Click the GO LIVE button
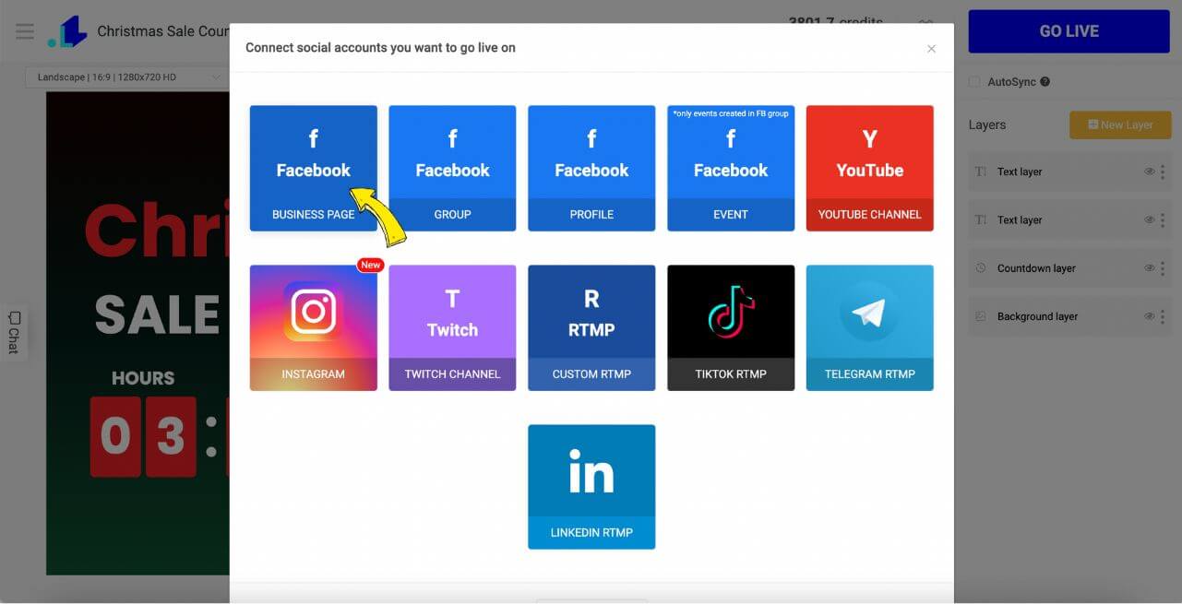 coord(1069,31)
